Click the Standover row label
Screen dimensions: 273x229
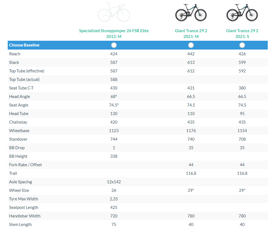[x=18, y=139]
